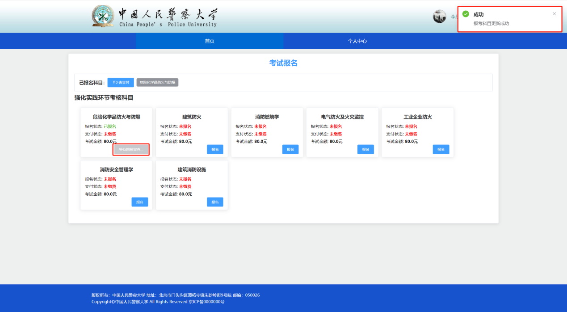Click the 建筑消防设施 card title
567x312 pixels.
(192, 170)
